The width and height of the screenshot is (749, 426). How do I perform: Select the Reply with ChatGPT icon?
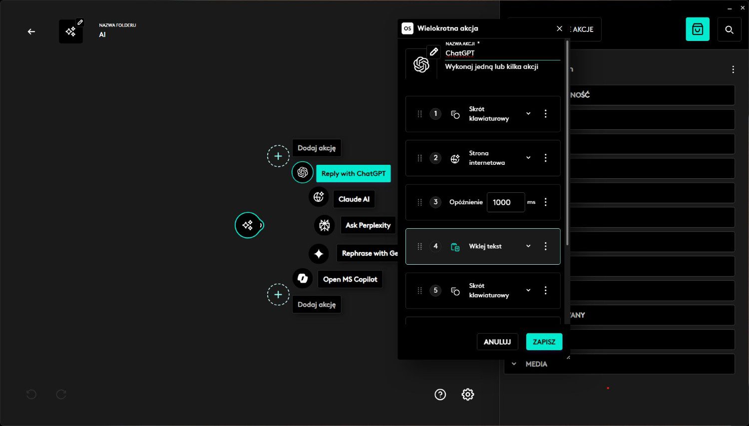coord(303,172)
